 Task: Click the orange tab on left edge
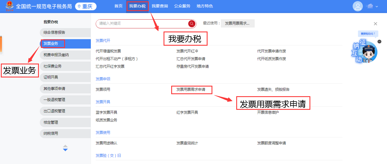[1, 44]
